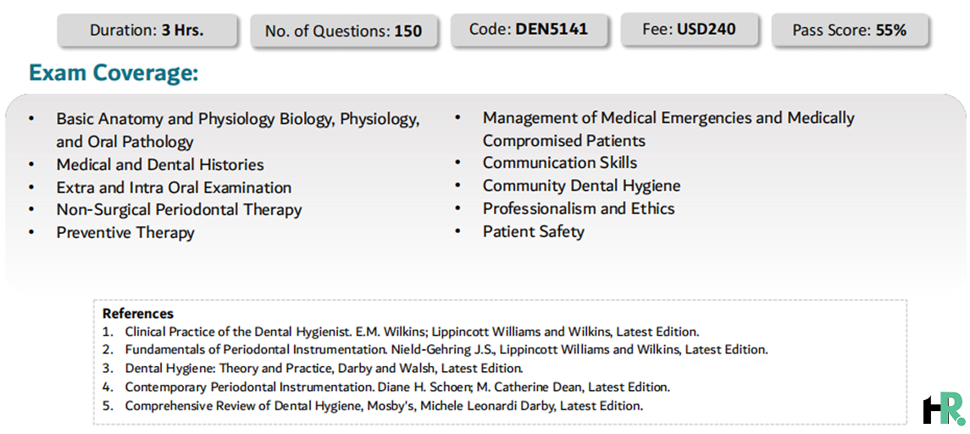Click Community Dental Hygiene item
Image resolution: width=970 pixels, height=434 pixels.
click(x=581, y=186)
